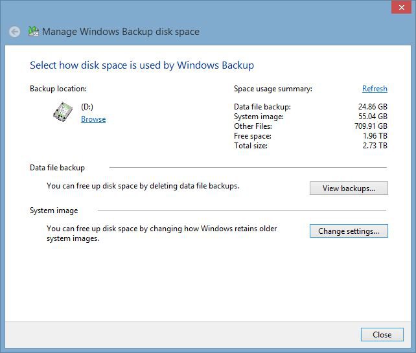
Task: Click the Windows Backup title icon
Action: [x=34, y=31]
